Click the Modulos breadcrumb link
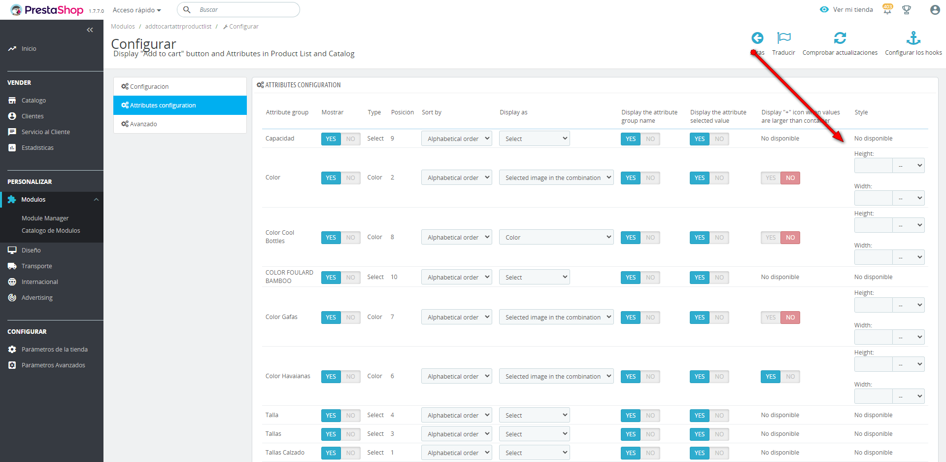Screen dimensions: 946x462 tap(123, 27)
